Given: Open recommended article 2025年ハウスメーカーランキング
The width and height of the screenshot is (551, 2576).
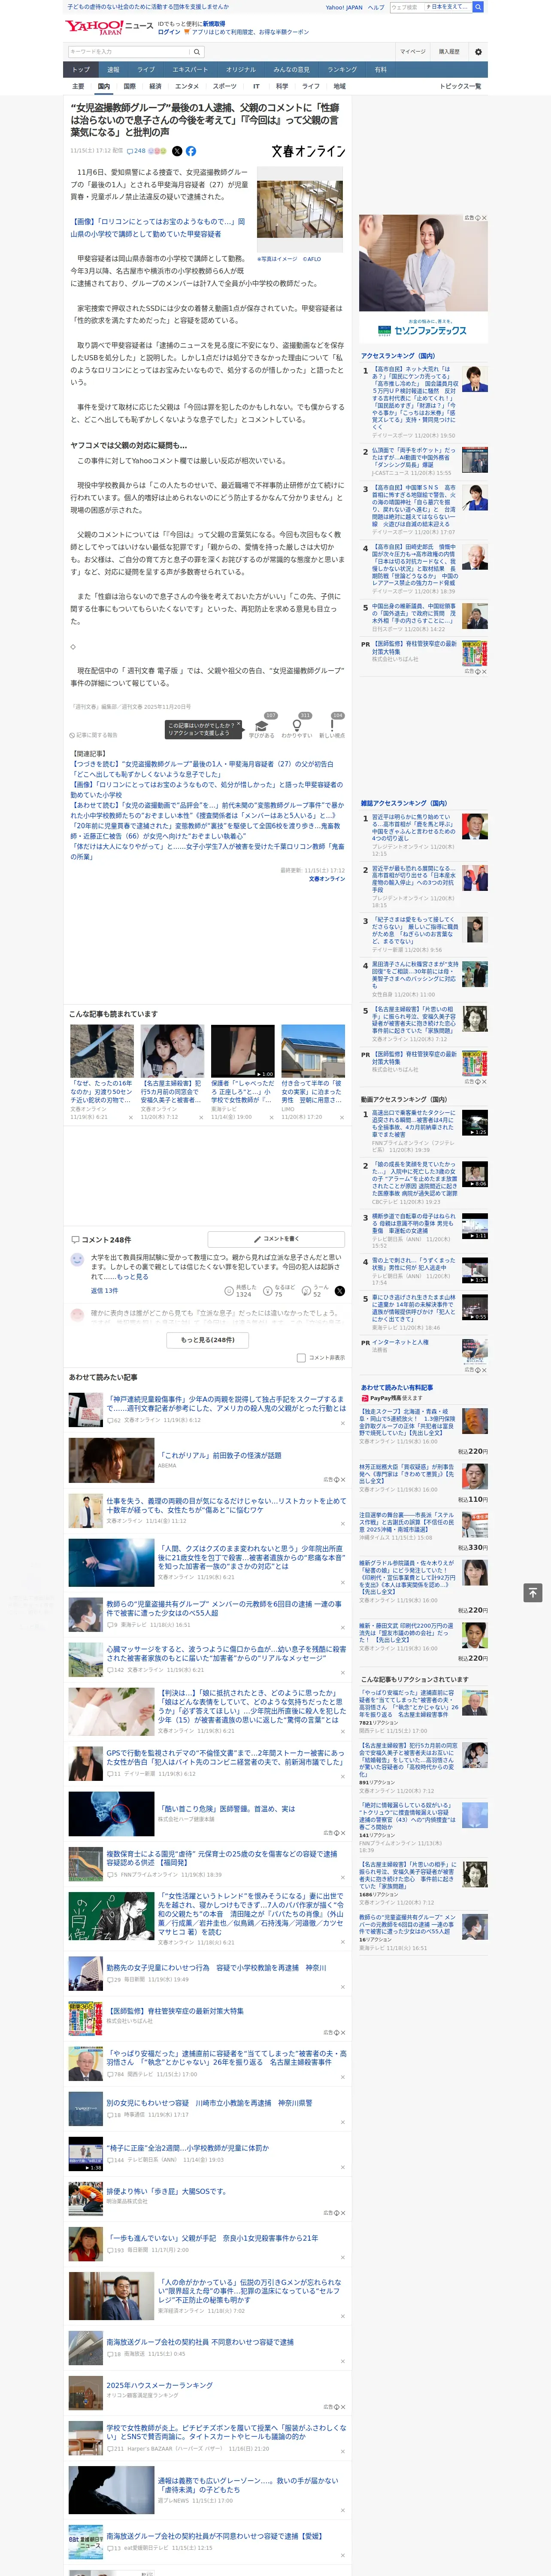Looking at the screenshot, I should (x=159, y=2385).
